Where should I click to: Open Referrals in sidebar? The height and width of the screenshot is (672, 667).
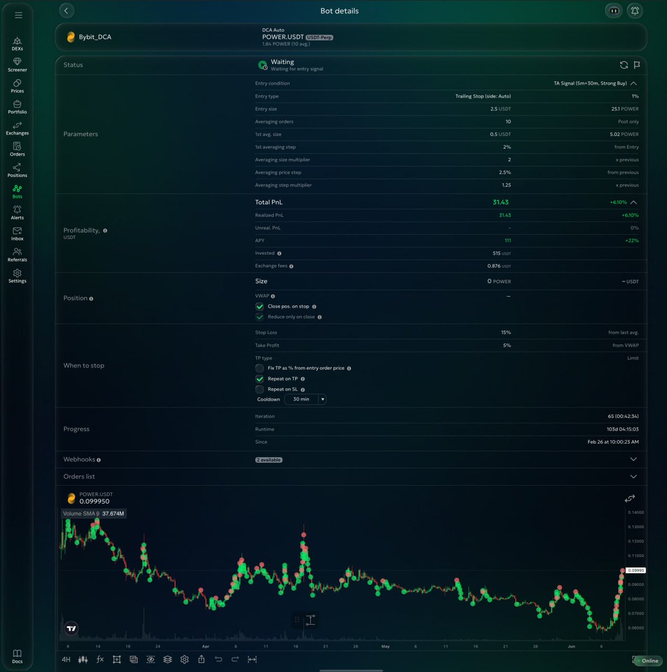(x=17, y=255)
